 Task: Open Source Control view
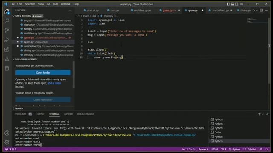click(7, 30)
